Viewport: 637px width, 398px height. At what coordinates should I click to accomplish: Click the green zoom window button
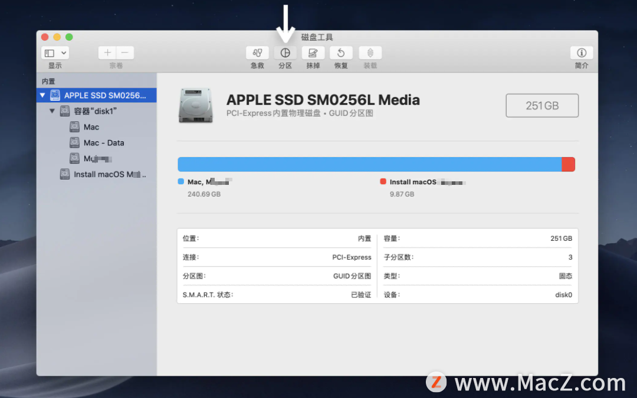click(70, 37)
